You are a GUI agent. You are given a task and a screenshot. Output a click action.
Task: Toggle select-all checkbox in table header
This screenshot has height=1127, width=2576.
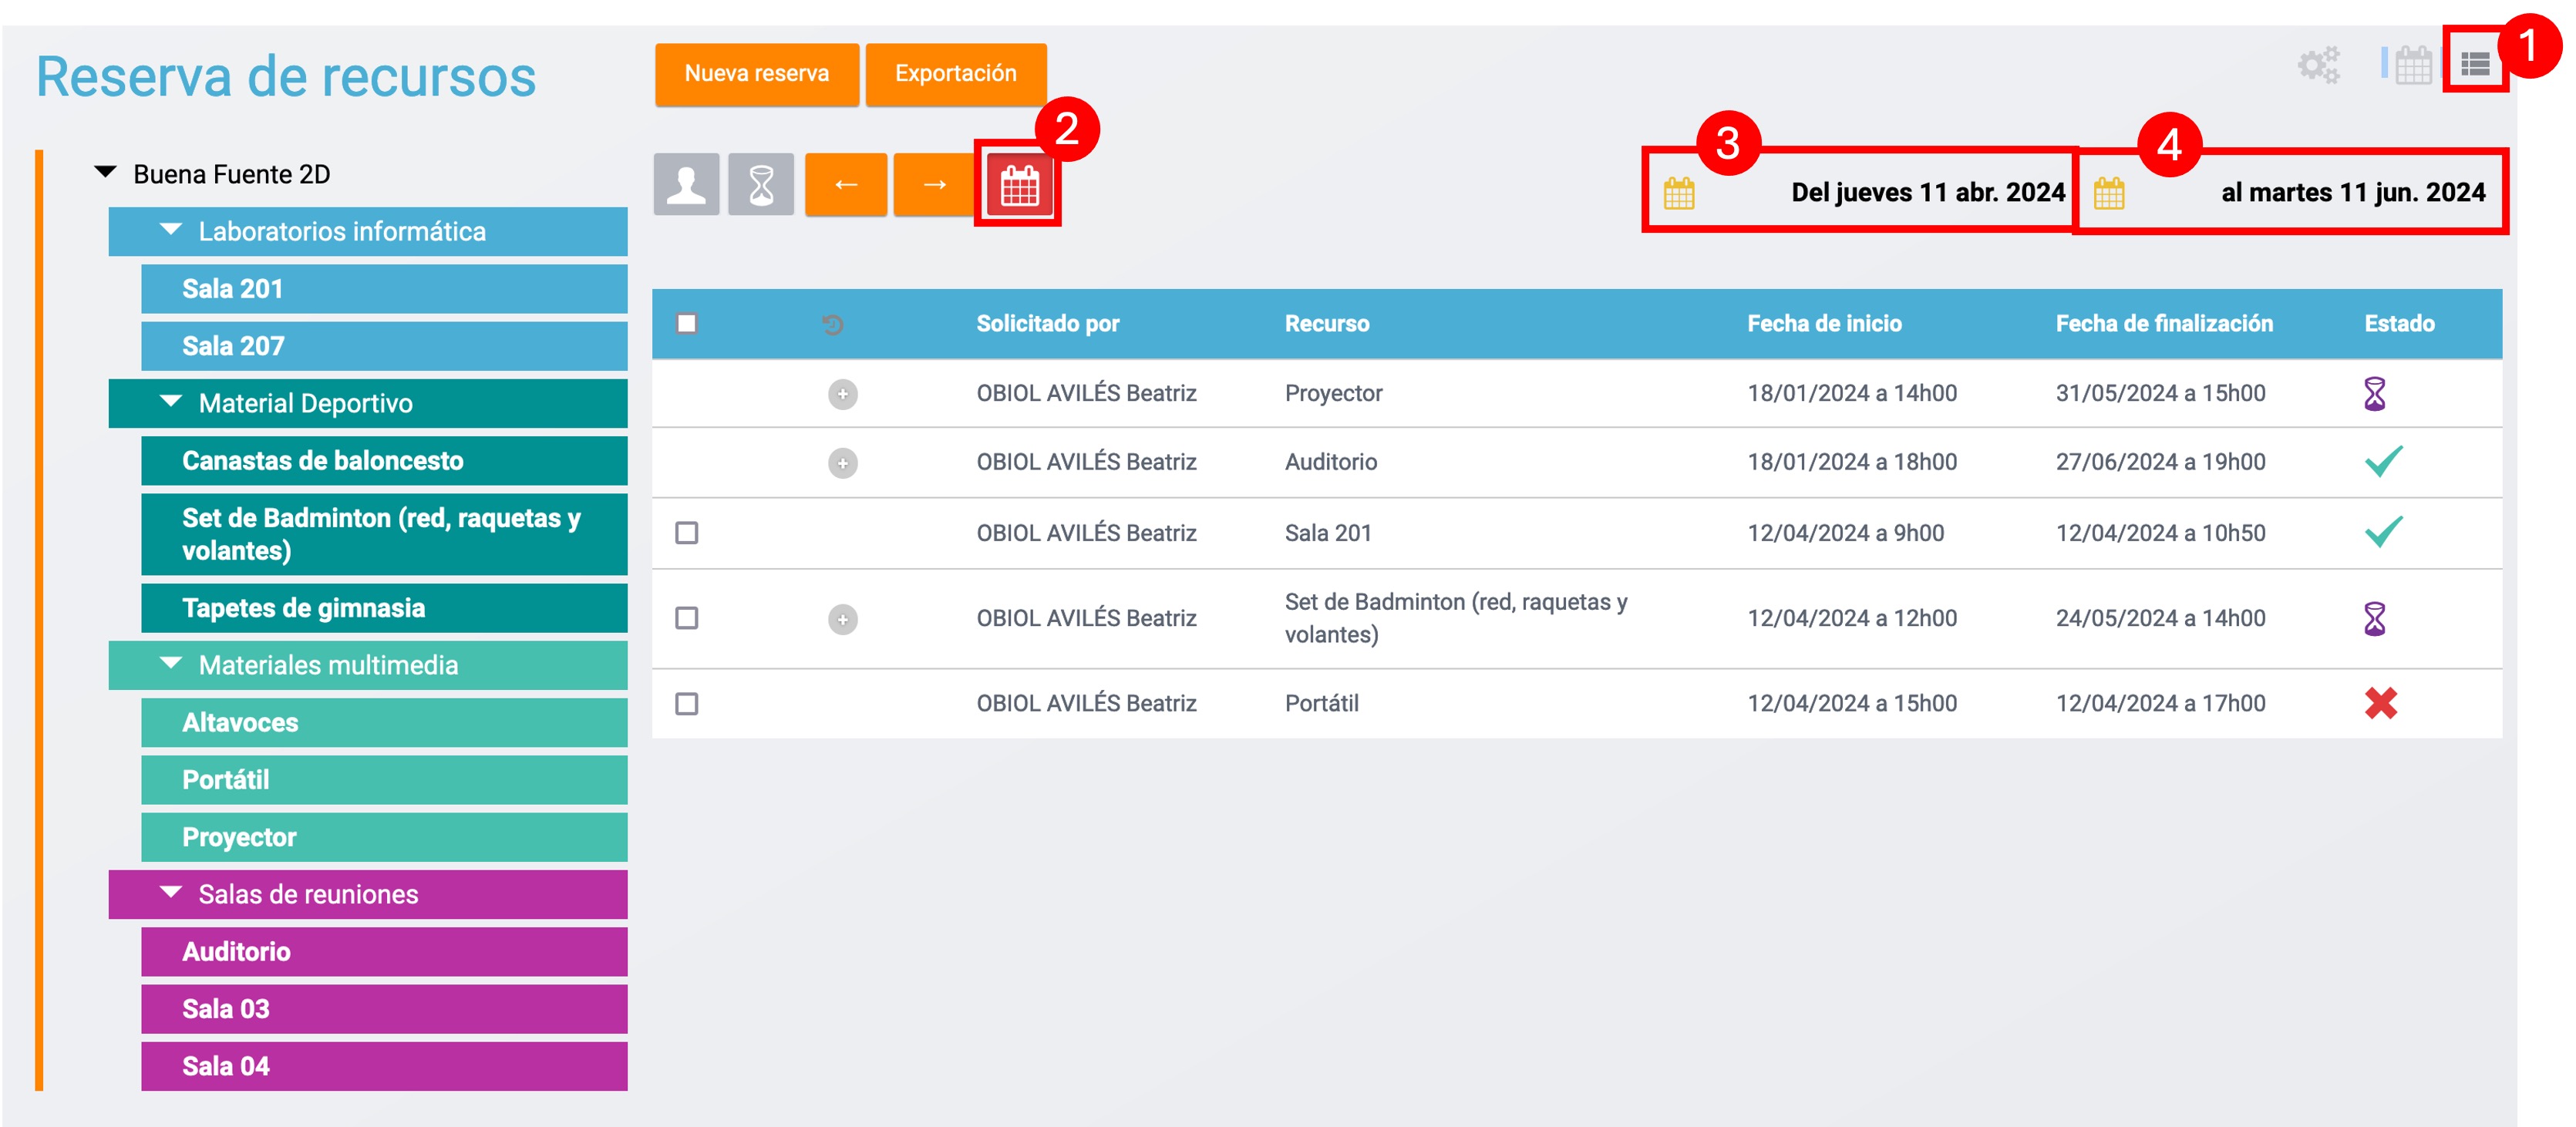(x=687, y=323)
